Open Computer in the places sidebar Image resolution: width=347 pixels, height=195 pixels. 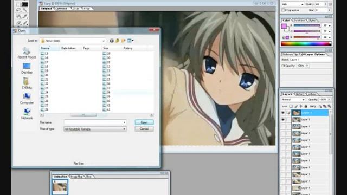tap(27, 99)
